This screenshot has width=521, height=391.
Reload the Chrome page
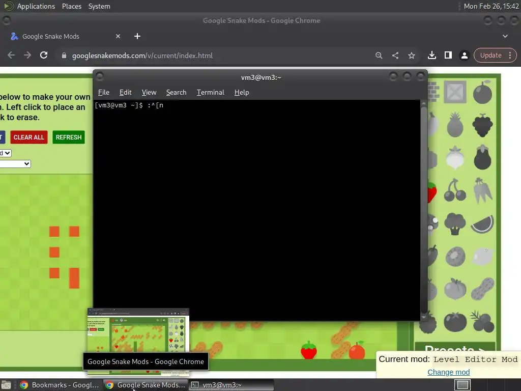point(44,55)
